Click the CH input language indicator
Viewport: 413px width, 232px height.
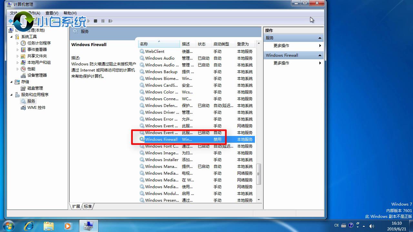tap(337, 226)
